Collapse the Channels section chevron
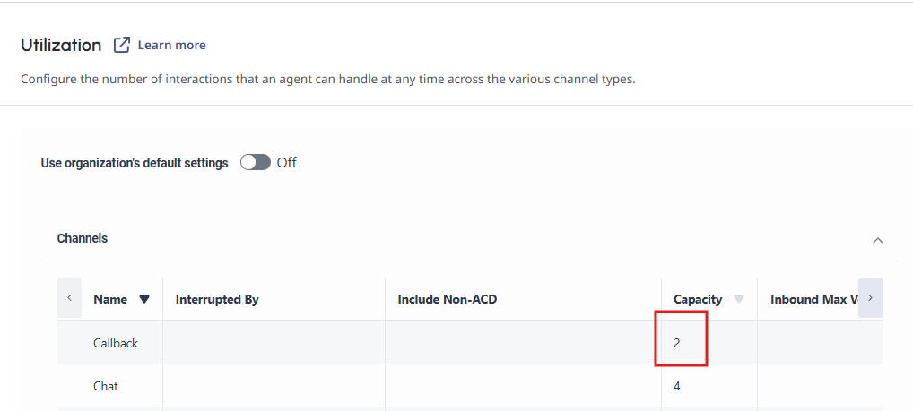Viewport: 913px width, 411px height. coord(878,240)
